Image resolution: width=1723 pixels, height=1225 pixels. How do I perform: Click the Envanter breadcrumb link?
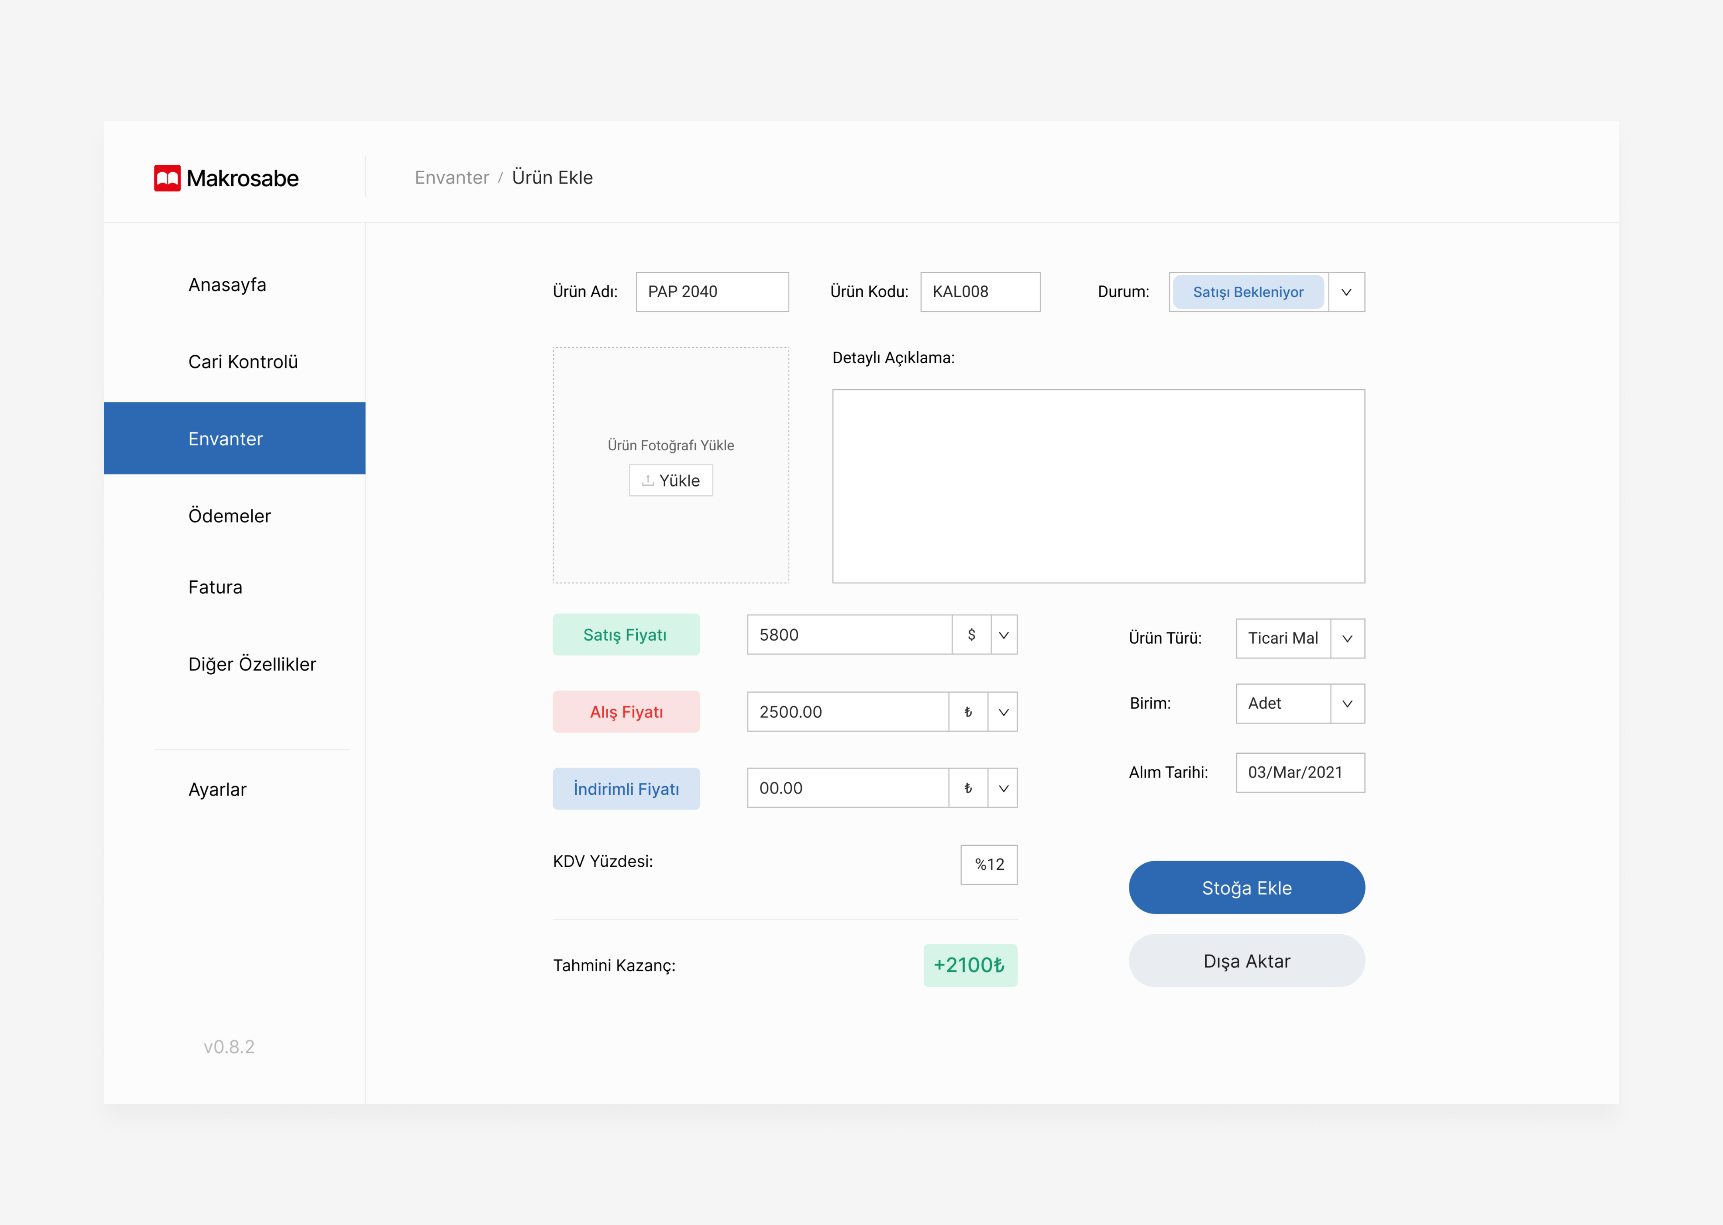(x=452, y=177)
